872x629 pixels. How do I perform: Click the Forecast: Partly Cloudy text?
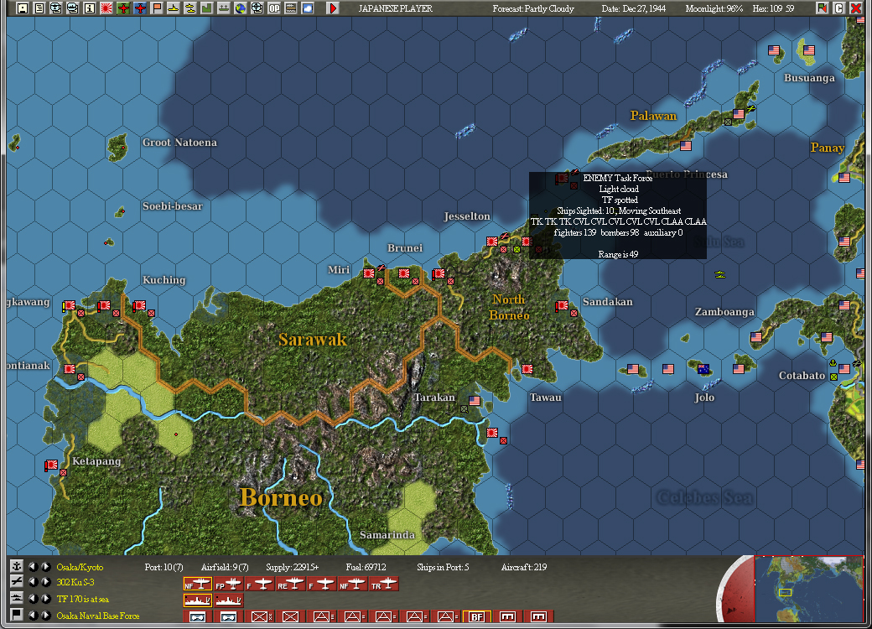pyautogui.click(x=532, y=8)
